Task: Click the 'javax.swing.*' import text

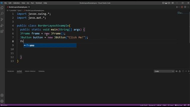Action: 39,14
